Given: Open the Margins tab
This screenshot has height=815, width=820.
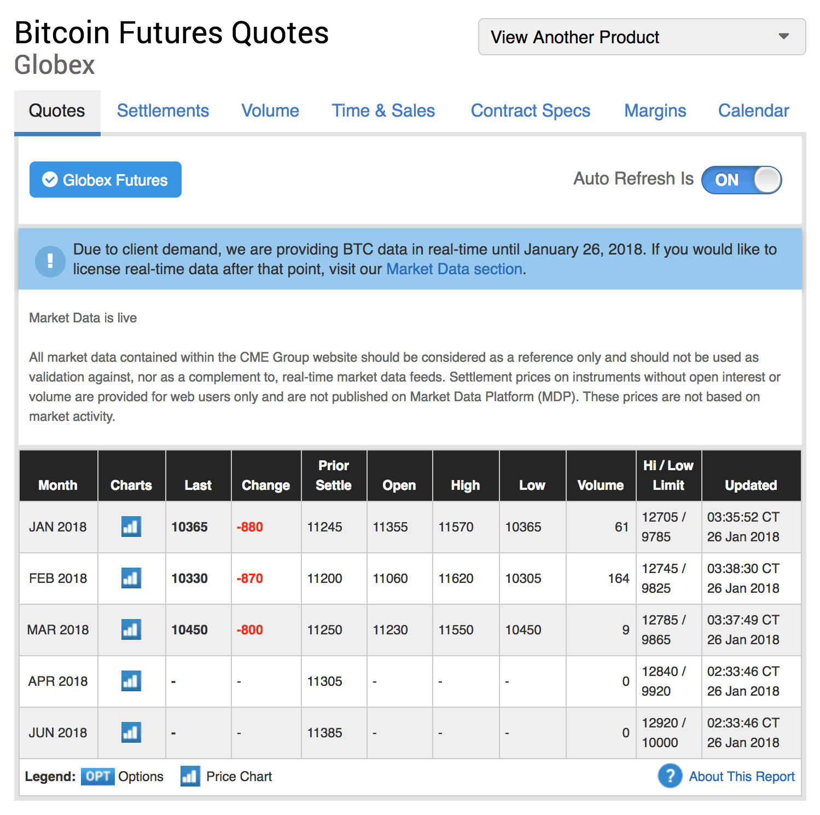Looking at the screenshot, I should (x=655, y=111).
